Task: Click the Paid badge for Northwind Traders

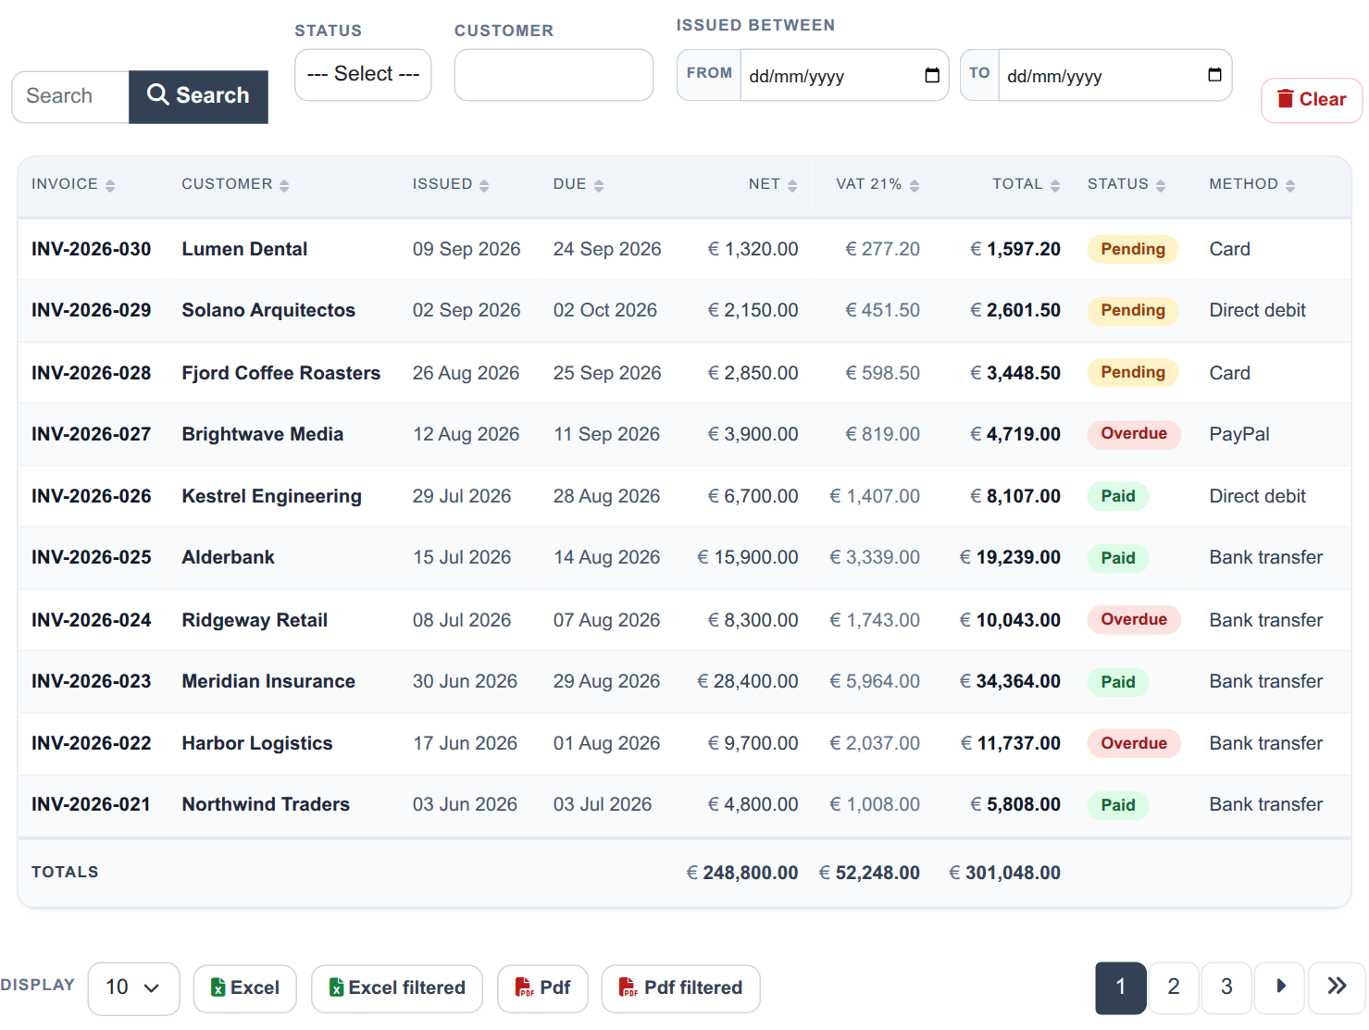Action: click(1118, 805)
